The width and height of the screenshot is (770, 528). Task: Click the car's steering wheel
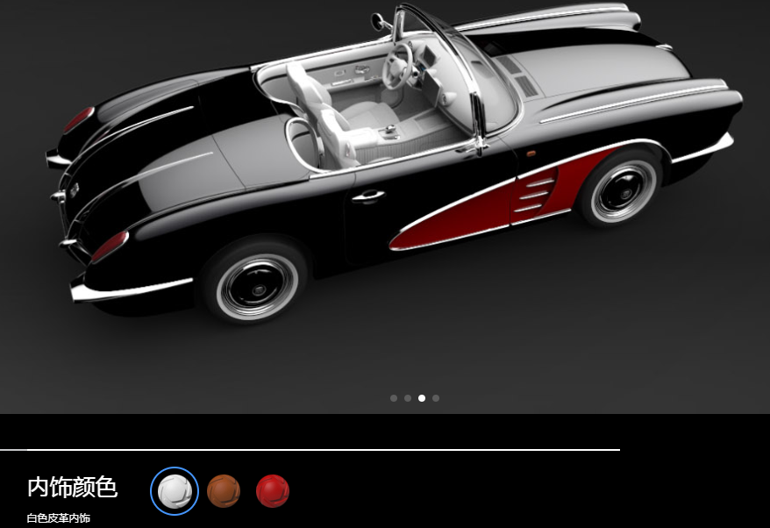pyautogui.click(x=397, y=66)
